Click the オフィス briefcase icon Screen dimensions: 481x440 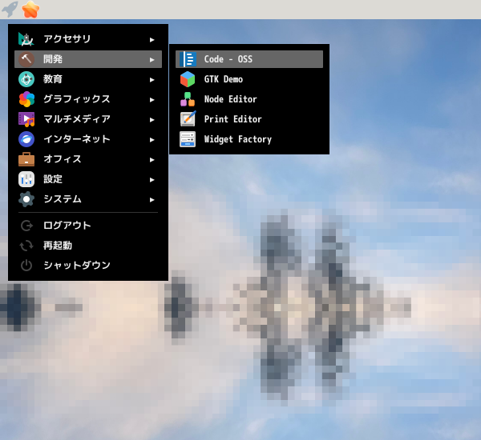26,159
